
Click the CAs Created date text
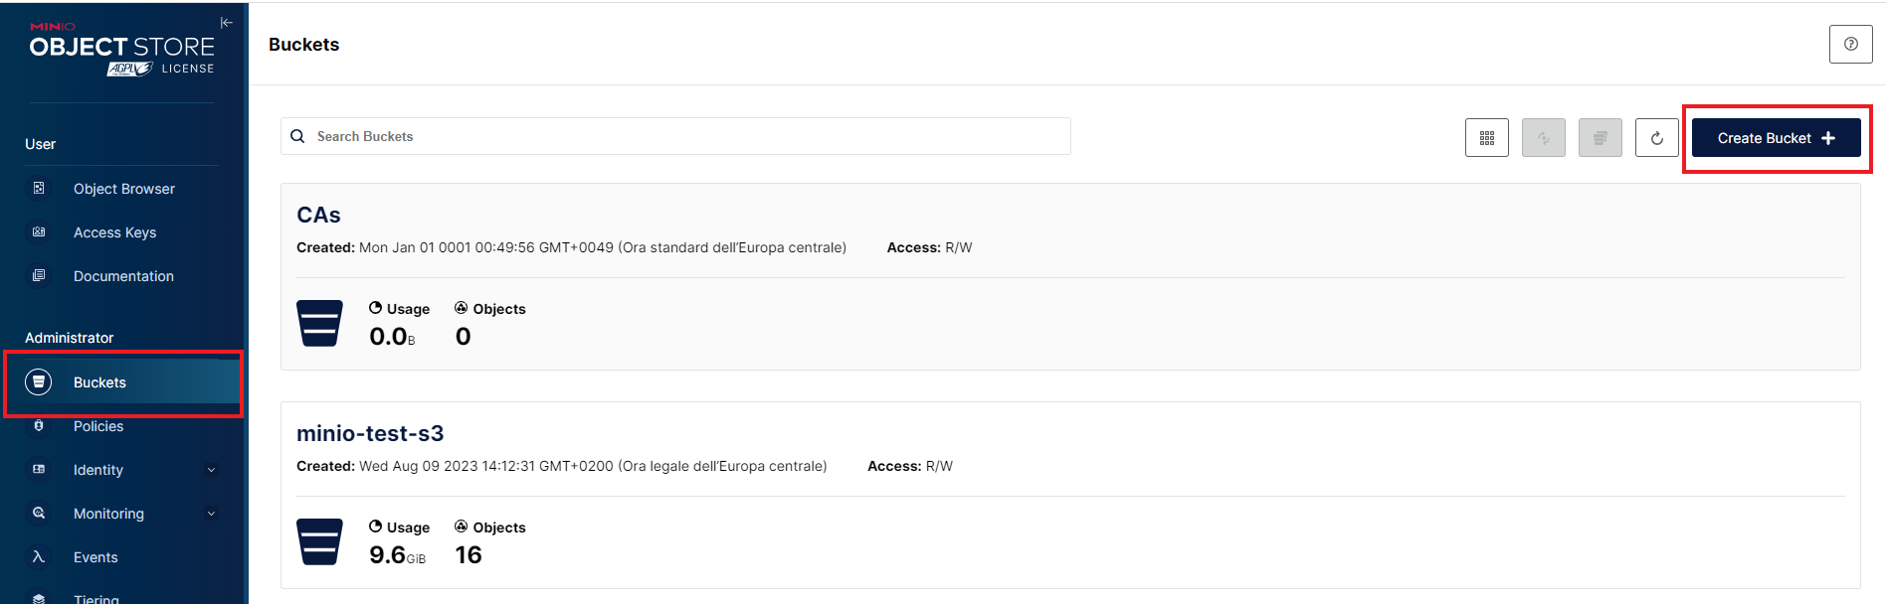571,247
